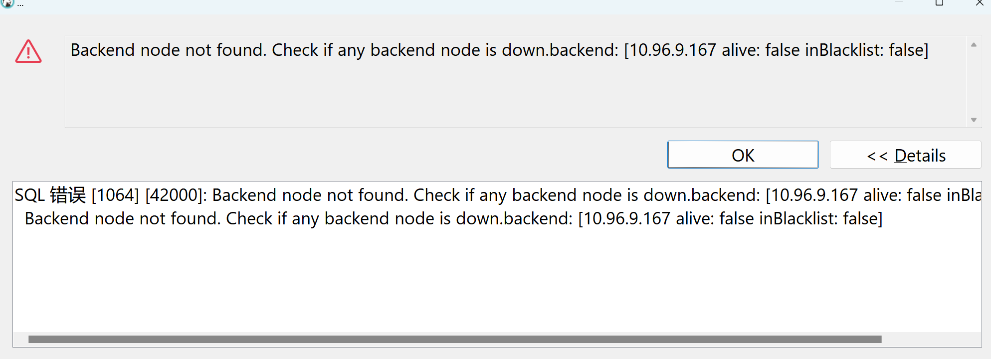Click the application icon in title bar
The image size is (991, 359).
[7, 3]
